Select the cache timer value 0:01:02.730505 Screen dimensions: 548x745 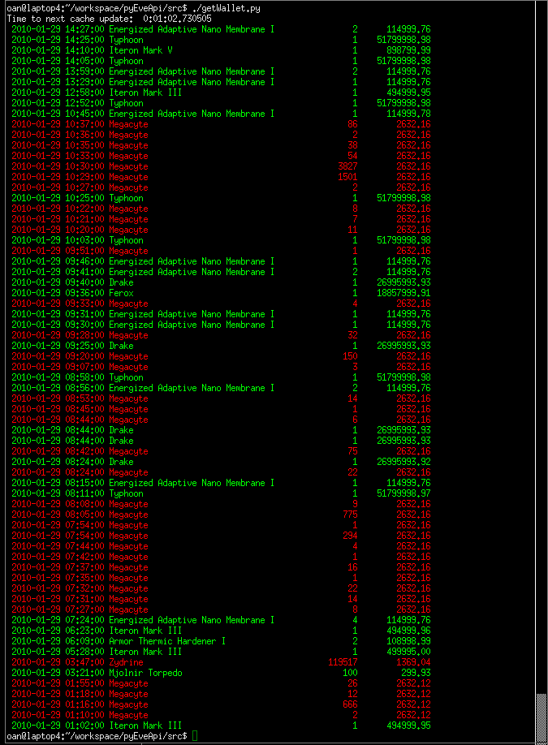[177, 19]
